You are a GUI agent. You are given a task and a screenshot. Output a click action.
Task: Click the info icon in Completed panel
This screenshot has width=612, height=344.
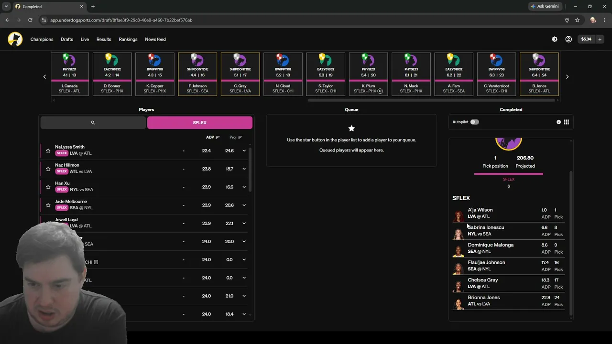pos(558,122)
